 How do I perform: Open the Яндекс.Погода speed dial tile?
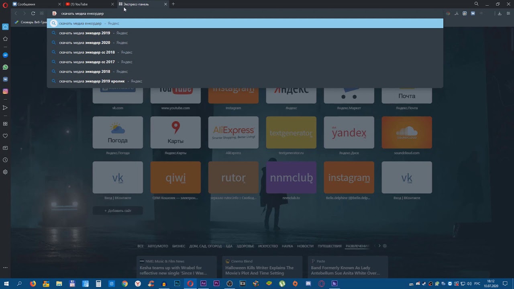118,132
